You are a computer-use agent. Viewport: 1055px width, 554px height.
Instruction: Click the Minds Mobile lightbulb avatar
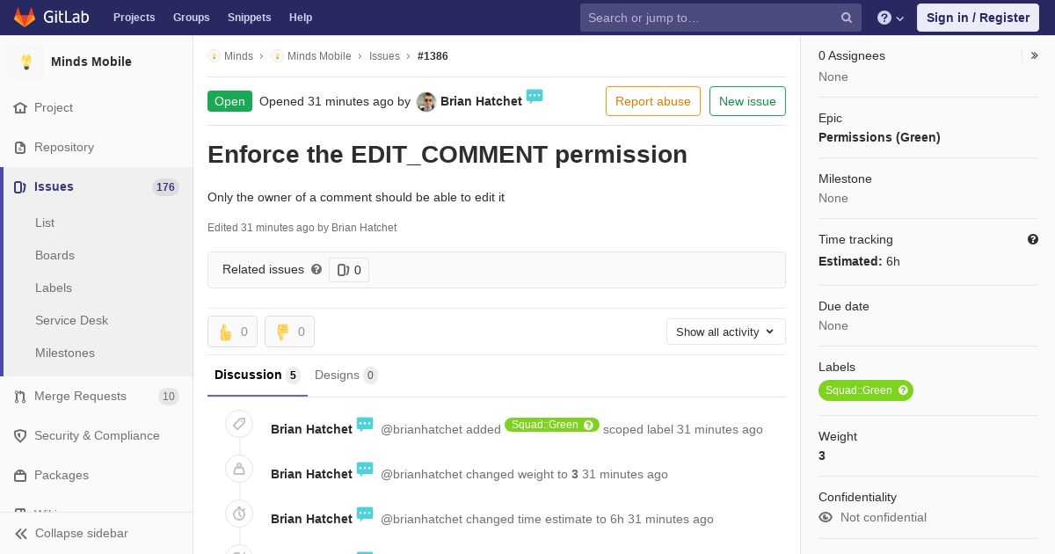tap(26, 62)
